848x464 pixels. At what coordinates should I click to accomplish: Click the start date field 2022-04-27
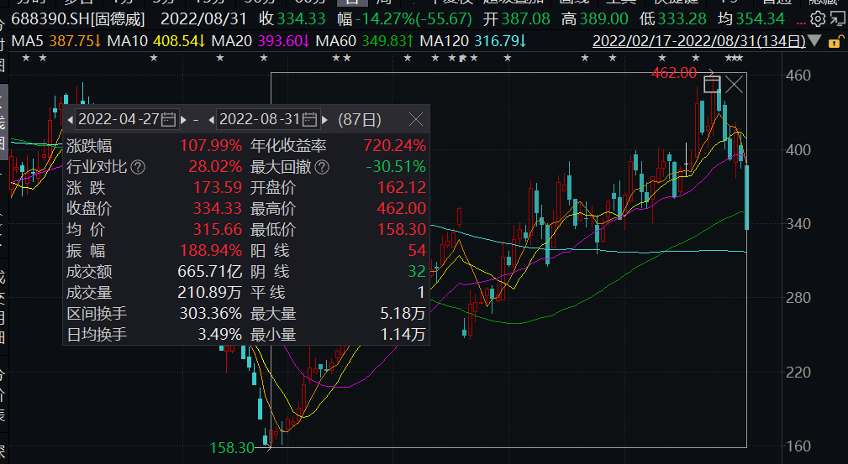click(127, 119)
